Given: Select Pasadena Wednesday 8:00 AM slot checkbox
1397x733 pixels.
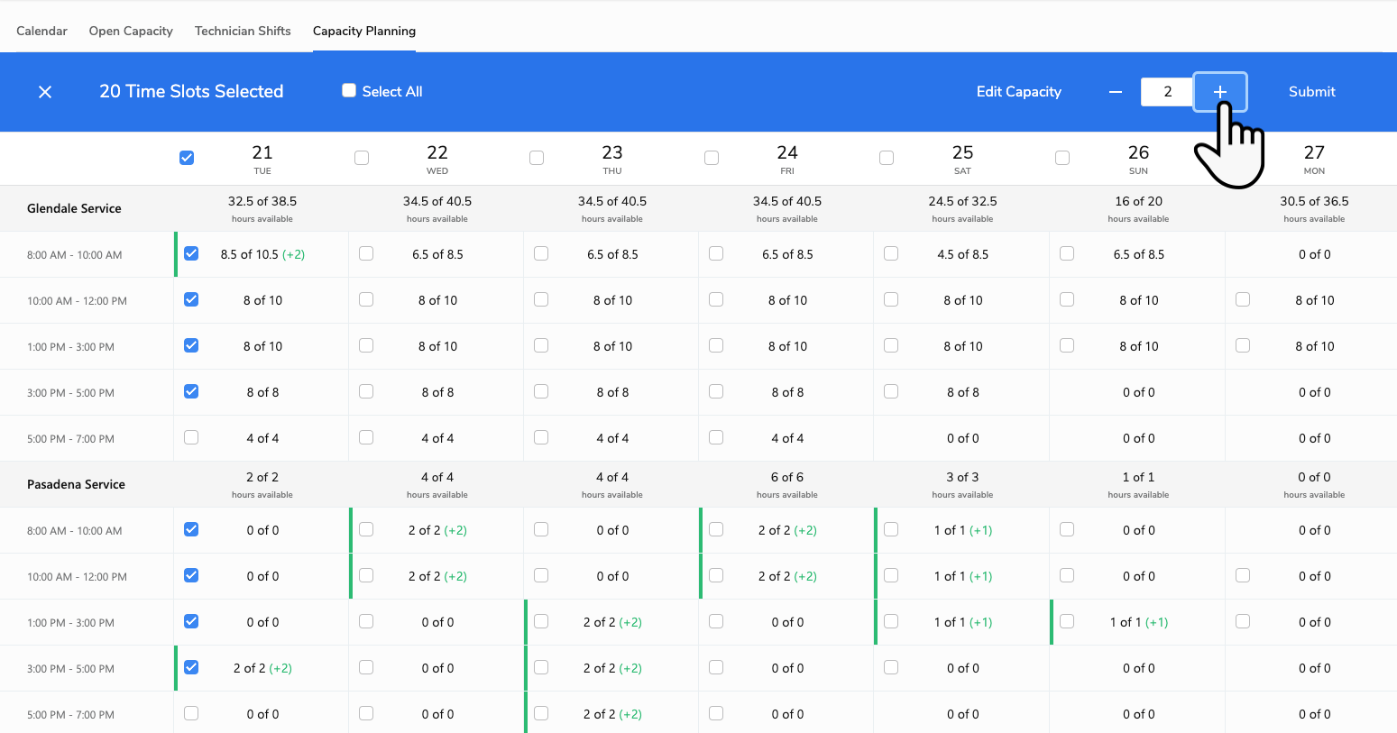Looking at the screenshot, I should point(365,529).
